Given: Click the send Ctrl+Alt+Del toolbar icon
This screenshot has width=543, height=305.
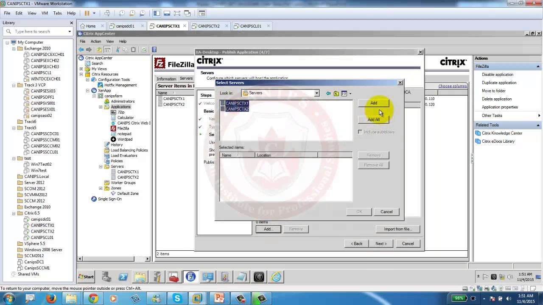Looking at the screenshot, I should point(107,13).
